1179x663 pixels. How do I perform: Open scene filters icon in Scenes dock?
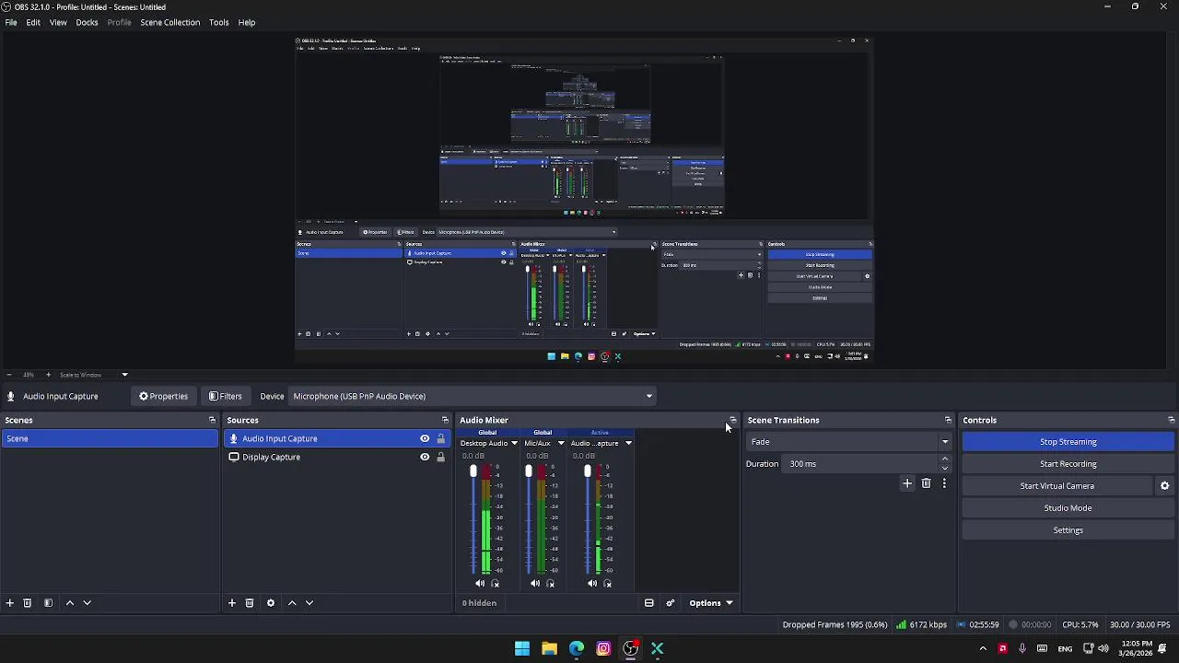pyautogui.click(x=48, y=603)
